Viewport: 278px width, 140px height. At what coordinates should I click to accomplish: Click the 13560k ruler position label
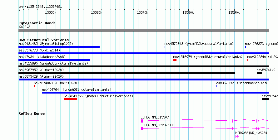pyautogui.click(x=97, y=12)
